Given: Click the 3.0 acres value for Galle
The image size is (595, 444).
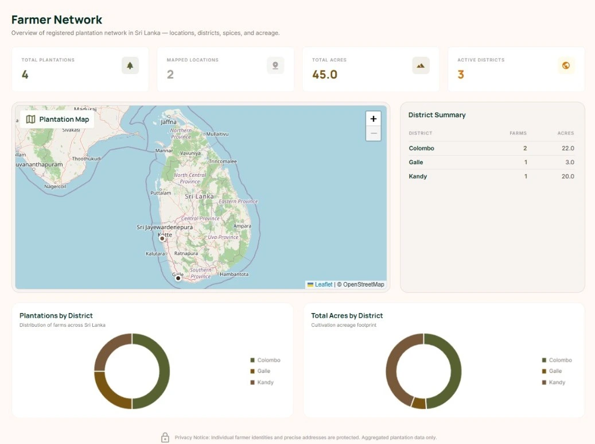Looking at the screenshot, I should 570,162.
